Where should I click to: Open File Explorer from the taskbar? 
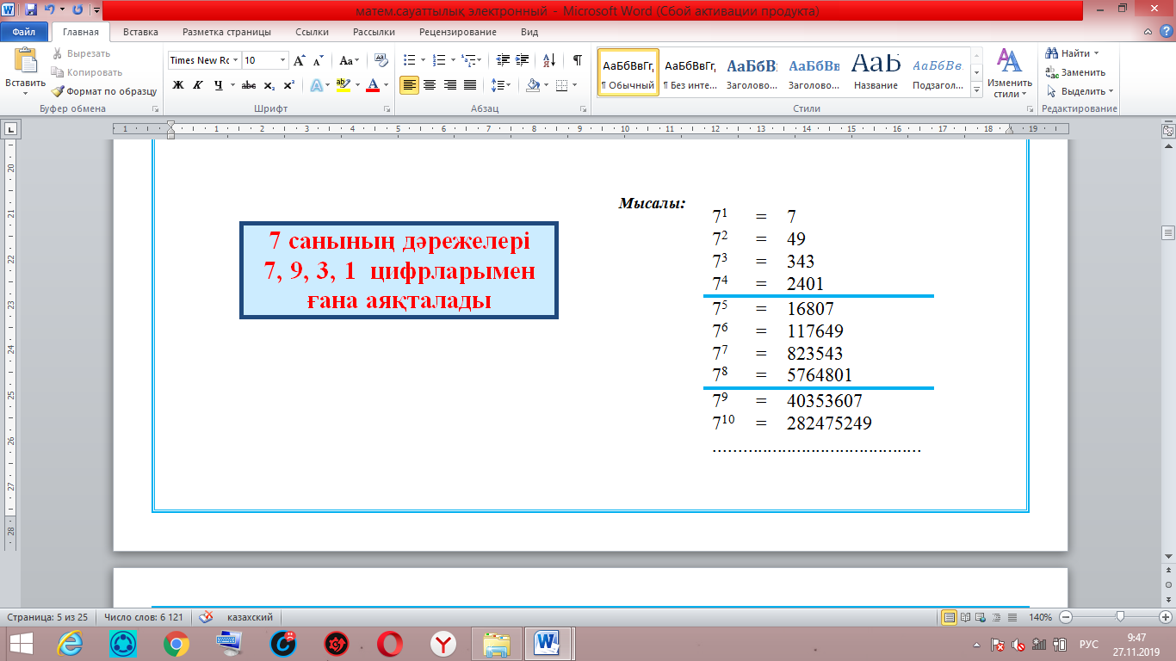[x=497, y=643]
